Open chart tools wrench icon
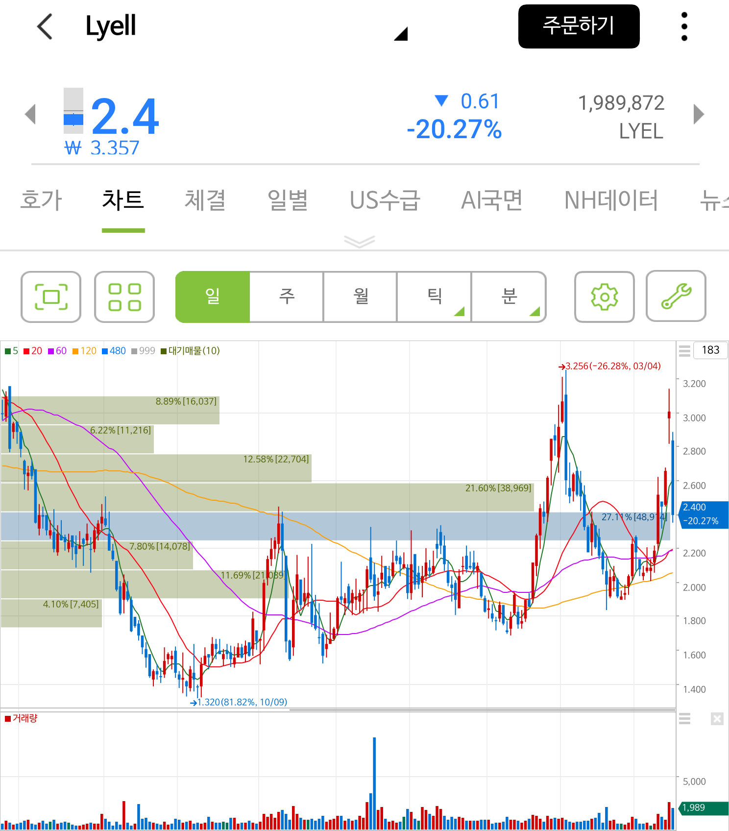 coord(676,296)
